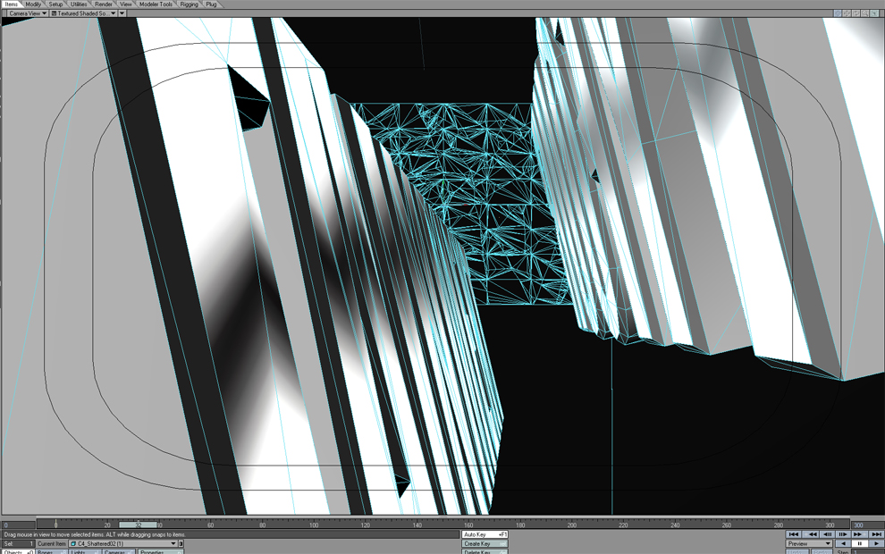Screen dimensions: 885x554
Task: Click the viewport maximize toggle icon
Action: pyautogui.click(x=874, y=13)
